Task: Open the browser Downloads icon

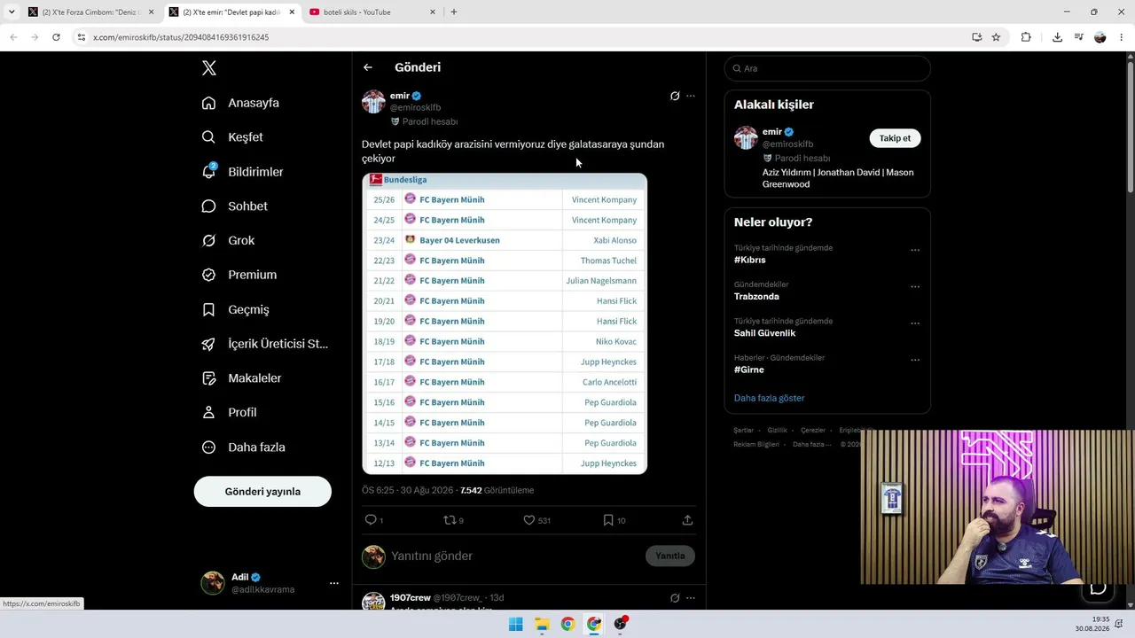Action: pyautogui.click(x=1057, y=37)
